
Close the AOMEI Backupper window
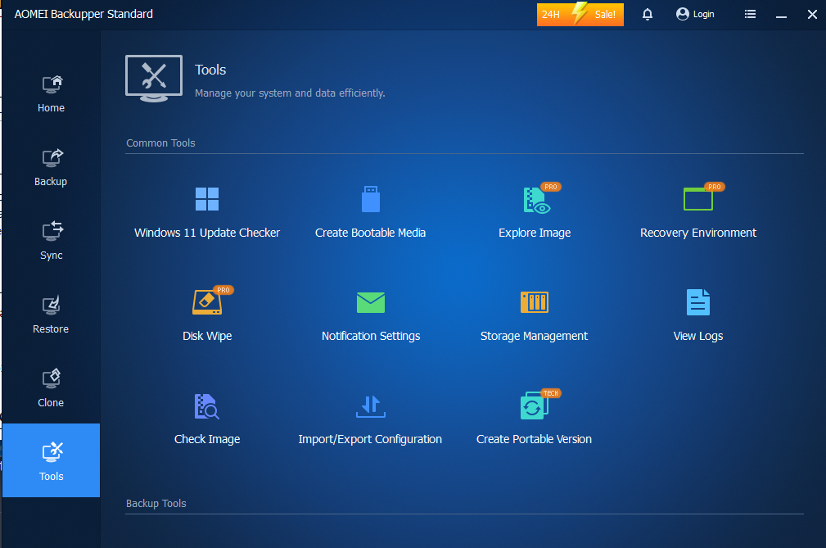coord(812,15)
